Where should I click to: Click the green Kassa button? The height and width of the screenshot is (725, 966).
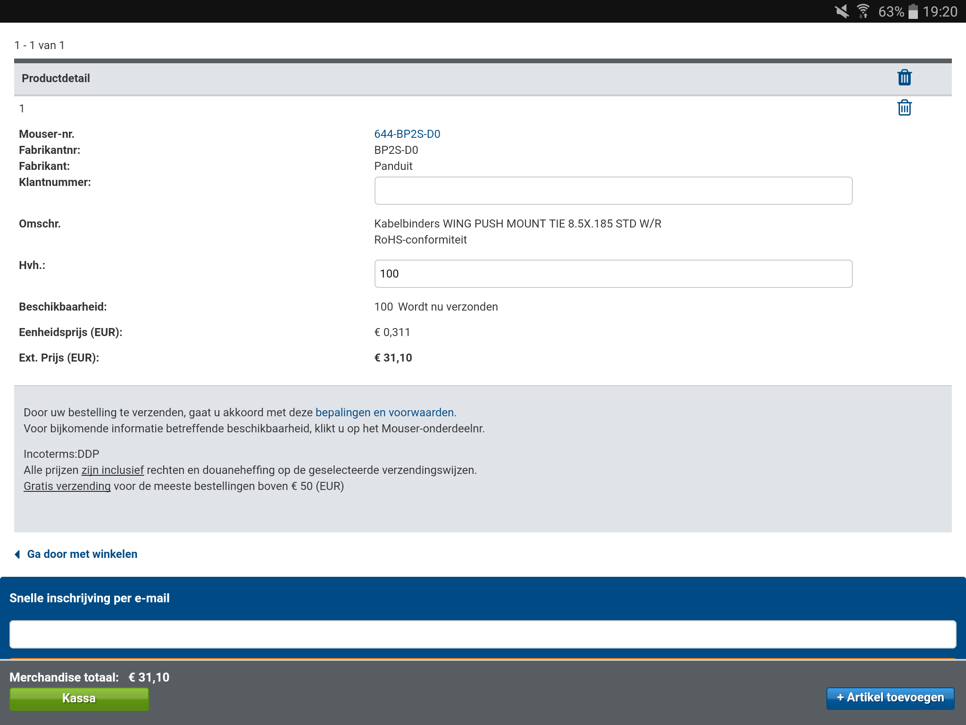(x=79, y=699)
